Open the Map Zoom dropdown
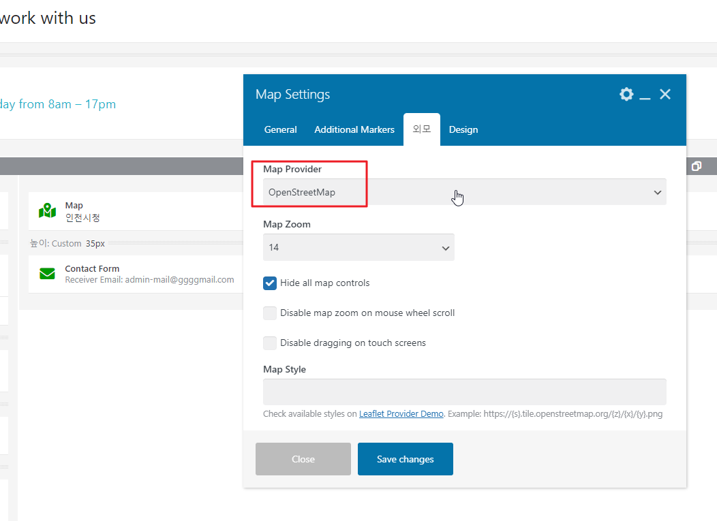 [x=358, y=247]
